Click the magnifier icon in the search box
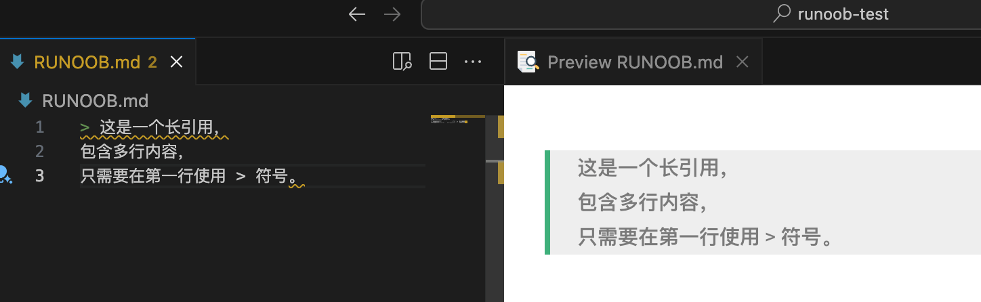The image size is (981, 302). click(782, 14)
